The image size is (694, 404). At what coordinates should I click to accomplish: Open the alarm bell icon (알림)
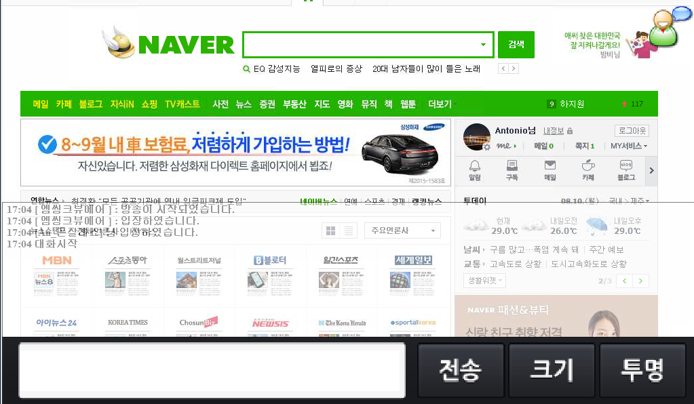coord(474,170)
